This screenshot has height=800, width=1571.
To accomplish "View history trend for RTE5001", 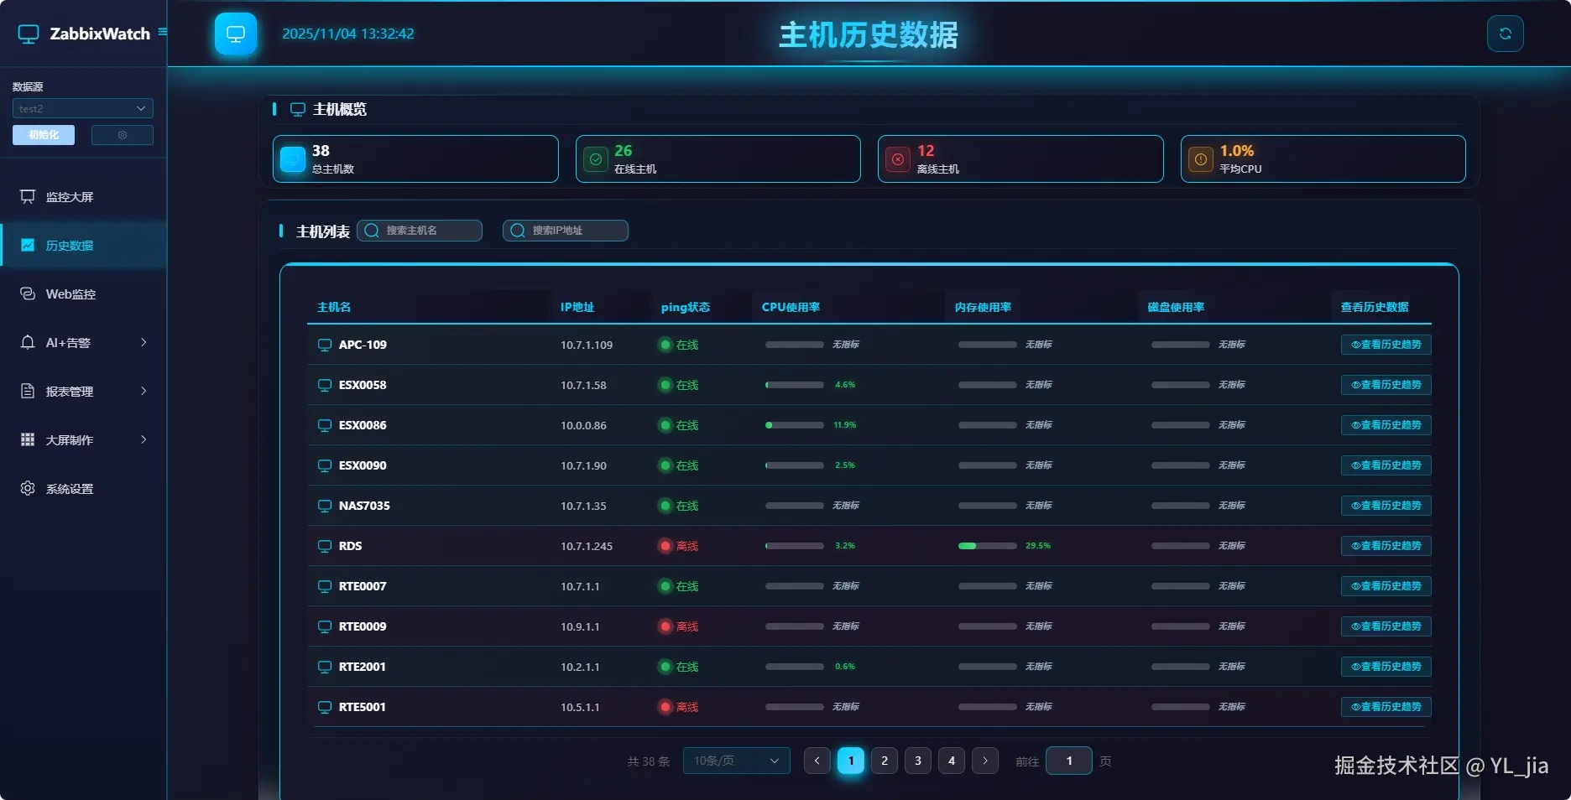I will [x=1386, y=707].
